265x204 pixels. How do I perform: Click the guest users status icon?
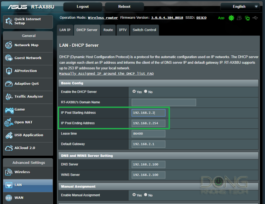[239, 18]
